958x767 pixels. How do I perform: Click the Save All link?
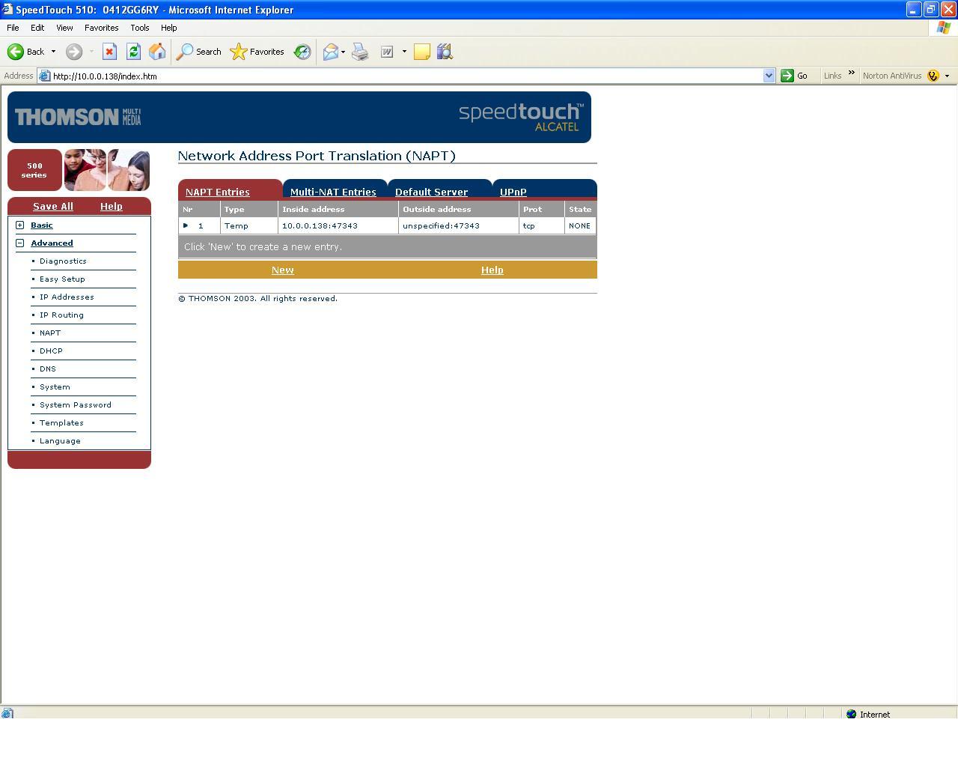pos(53,206)
